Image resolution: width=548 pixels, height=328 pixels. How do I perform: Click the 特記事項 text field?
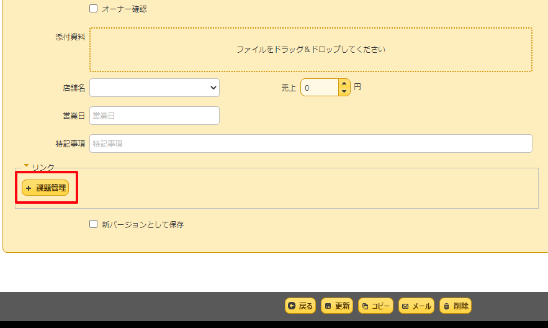point(311,143)
